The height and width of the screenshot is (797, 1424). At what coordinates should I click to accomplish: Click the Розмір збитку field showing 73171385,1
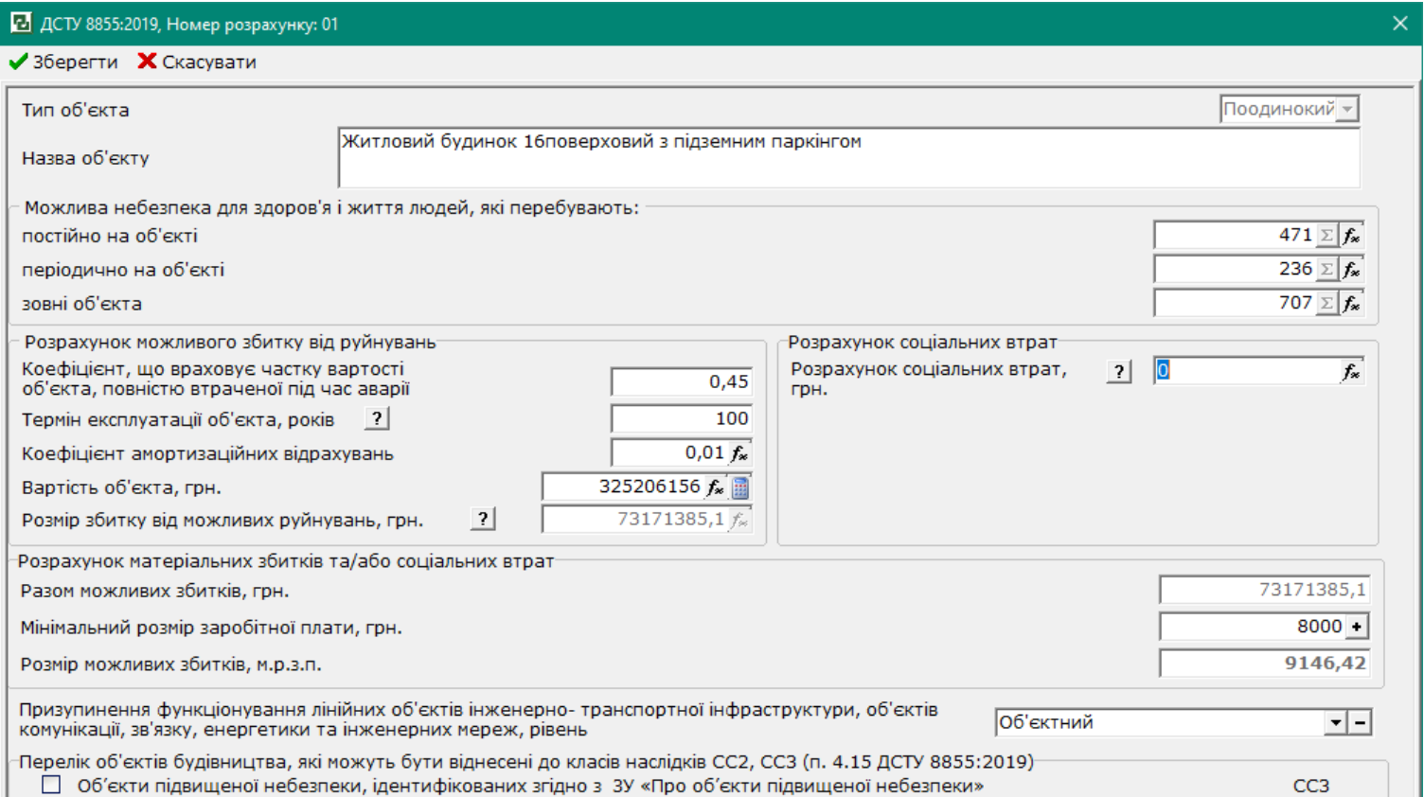[634, 520]
